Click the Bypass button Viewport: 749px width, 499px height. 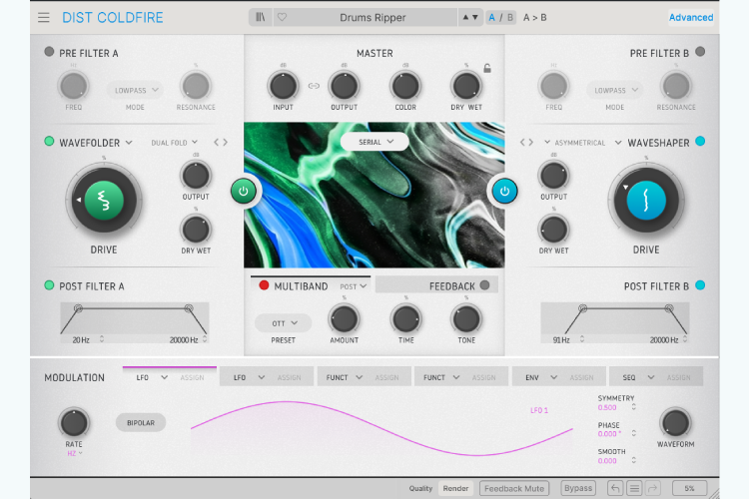(578, 488)
